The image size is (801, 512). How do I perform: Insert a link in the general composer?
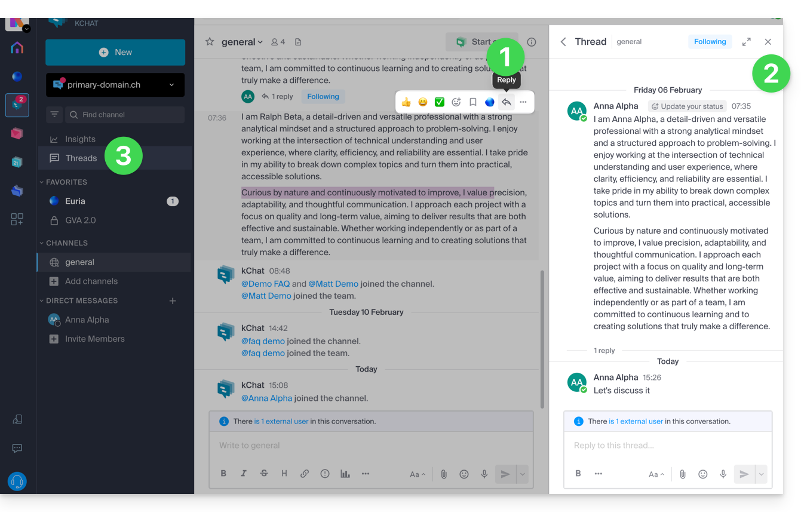point(305,474)
